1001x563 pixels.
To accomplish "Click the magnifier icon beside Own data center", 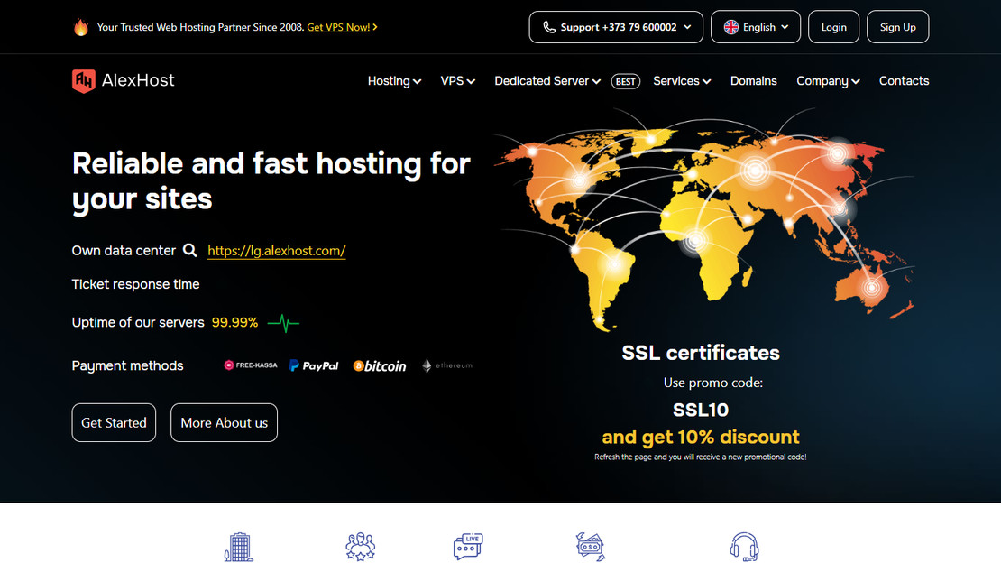I will (x=189, y=251).
